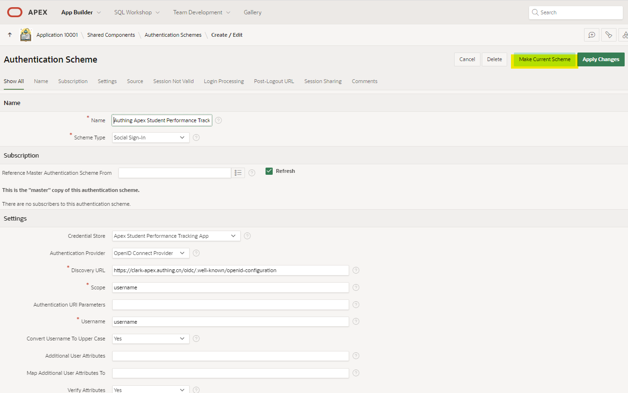Screen dimensions: 628x393
Task: Click help icon beside Credential Store
Action: 247,236
